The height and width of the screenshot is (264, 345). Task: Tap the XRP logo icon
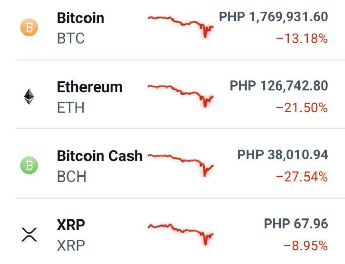[x=29, y=235]
